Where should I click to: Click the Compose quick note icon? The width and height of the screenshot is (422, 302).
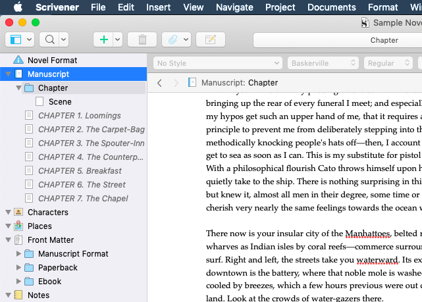[x=211, y=39]
